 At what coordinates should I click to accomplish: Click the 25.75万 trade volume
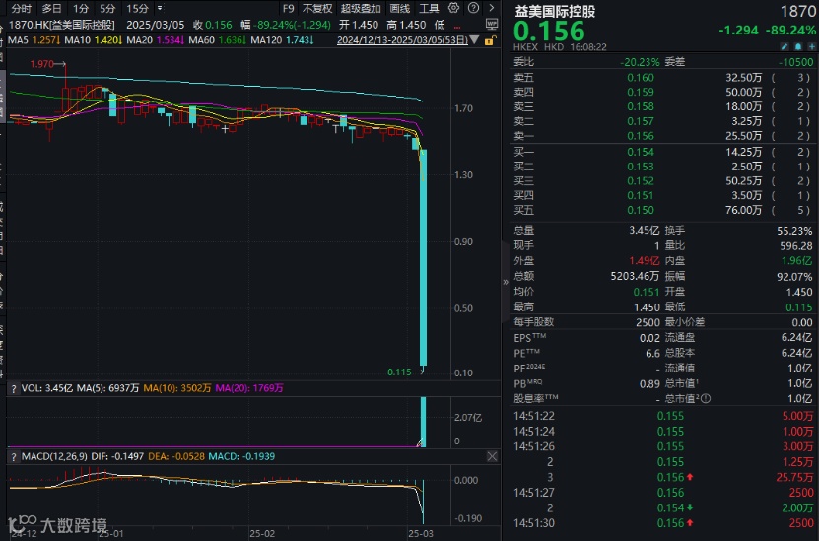click(x=794, y=477)
